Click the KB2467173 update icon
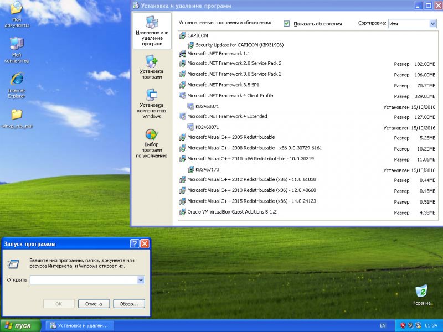The image size is (443, 332). pyautogui.click(x=191, y=169)
